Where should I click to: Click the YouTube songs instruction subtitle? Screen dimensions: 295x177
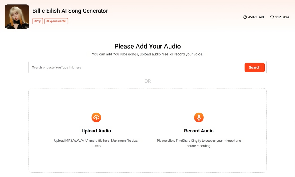point(147,54)
